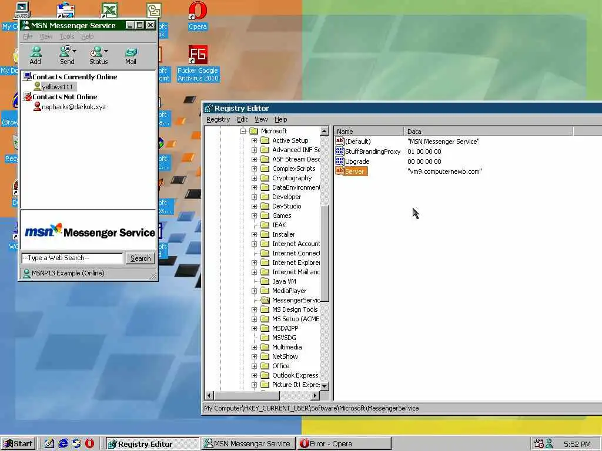Open the Help menu in Registry Editor
Screen dimensions: 602x451
point(280,119)
